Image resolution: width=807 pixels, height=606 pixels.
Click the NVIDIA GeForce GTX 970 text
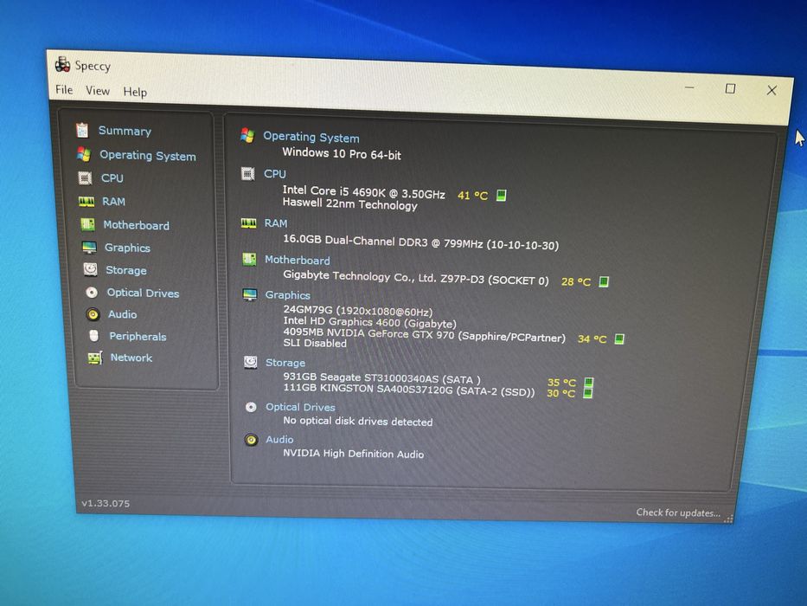[424, 335]
